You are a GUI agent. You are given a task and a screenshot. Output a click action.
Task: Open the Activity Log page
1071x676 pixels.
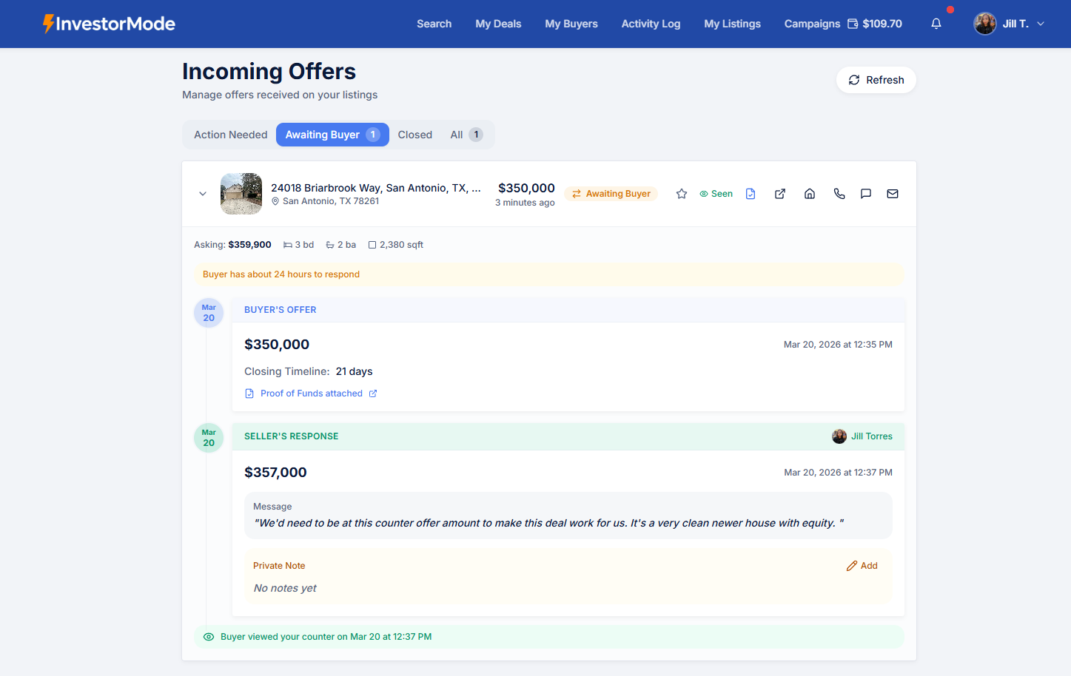tap(651, 23)
